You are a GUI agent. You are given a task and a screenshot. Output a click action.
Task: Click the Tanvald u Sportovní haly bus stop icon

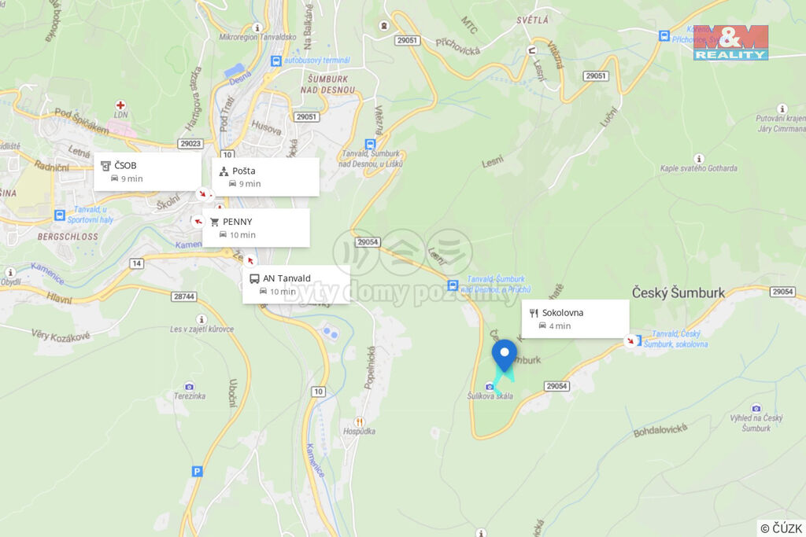pos(60,215)
